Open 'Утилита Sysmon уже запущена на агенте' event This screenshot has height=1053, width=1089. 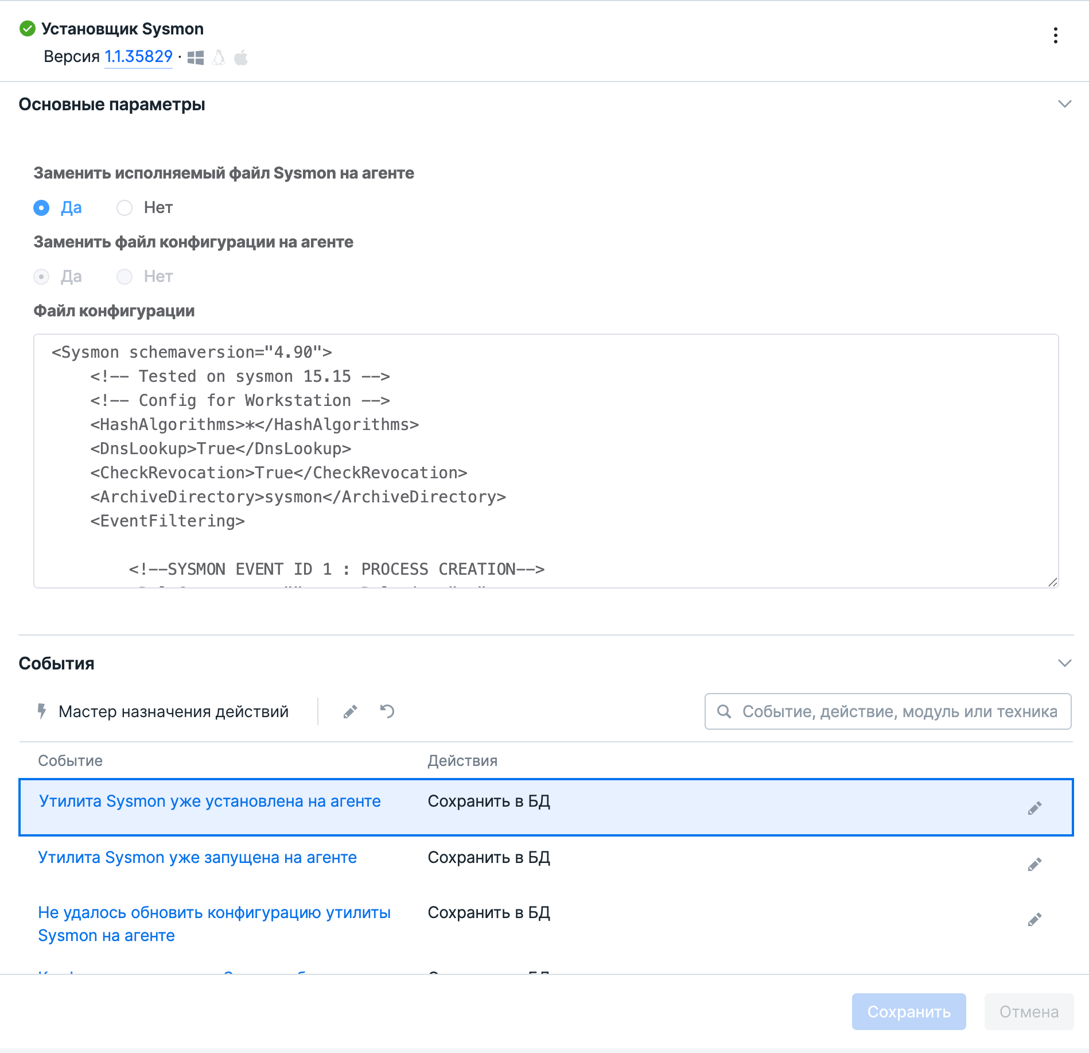point(197,858)
